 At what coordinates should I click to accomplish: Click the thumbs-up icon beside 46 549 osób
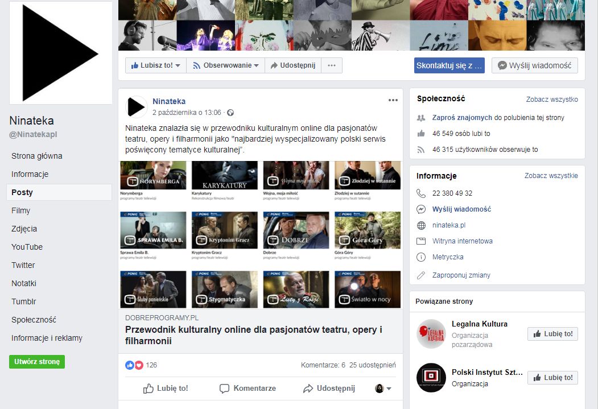421,134
